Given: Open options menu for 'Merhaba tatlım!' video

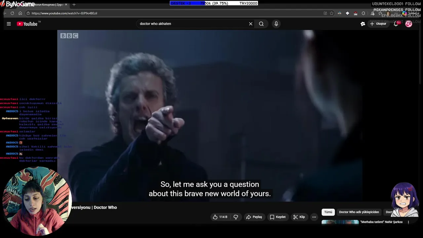Looking at the screenshot, I should (408, 222).
